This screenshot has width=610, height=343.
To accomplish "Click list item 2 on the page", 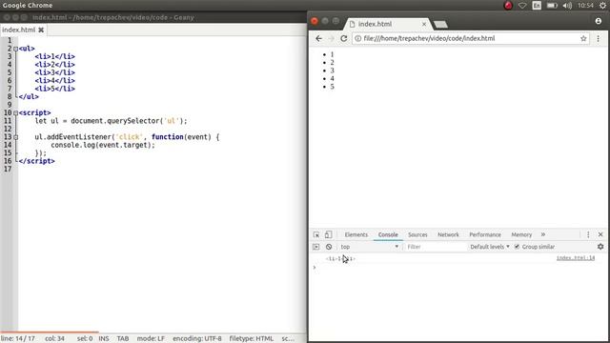I will (x=332, y=63).
